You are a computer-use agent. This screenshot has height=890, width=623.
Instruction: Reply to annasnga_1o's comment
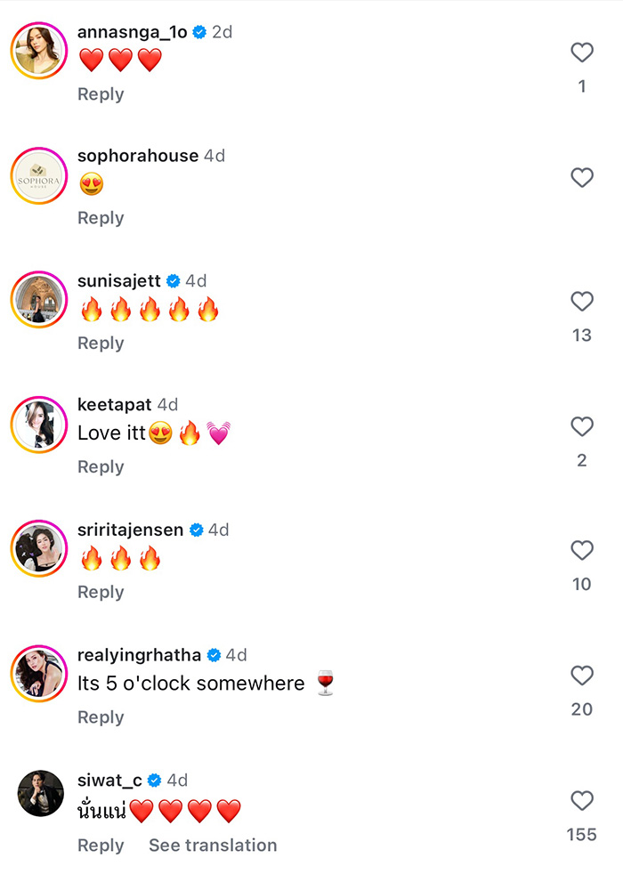pos(101,94)
